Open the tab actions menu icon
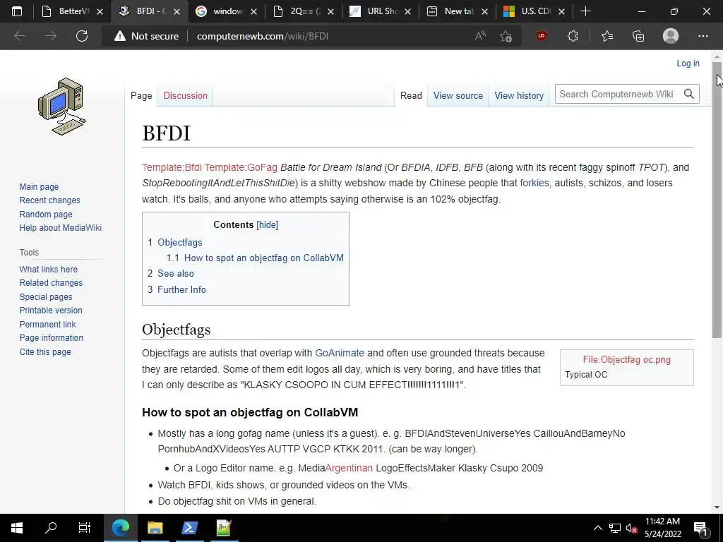723x542 pixels. 17,11
